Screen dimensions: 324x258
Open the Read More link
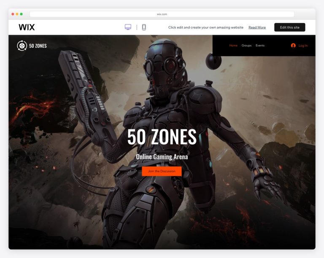[x=257, y=27]
